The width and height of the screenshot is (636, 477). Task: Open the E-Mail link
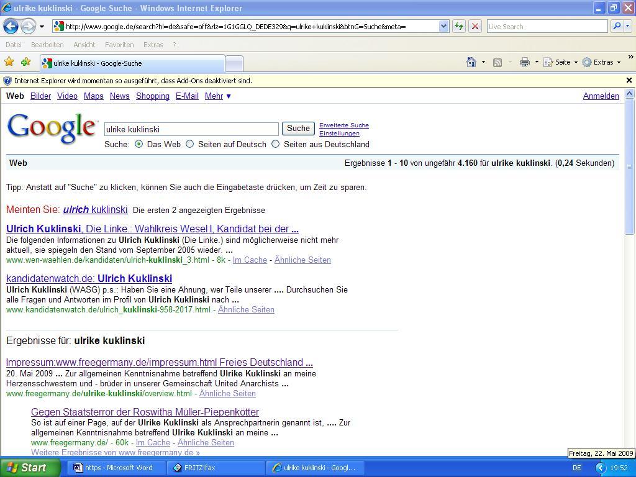click(x=187, y=96)
